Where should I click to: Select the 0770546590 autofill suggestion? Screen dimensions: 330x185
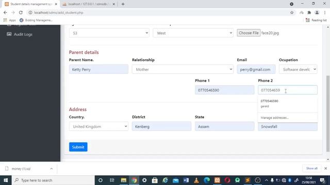coord(288,104)
